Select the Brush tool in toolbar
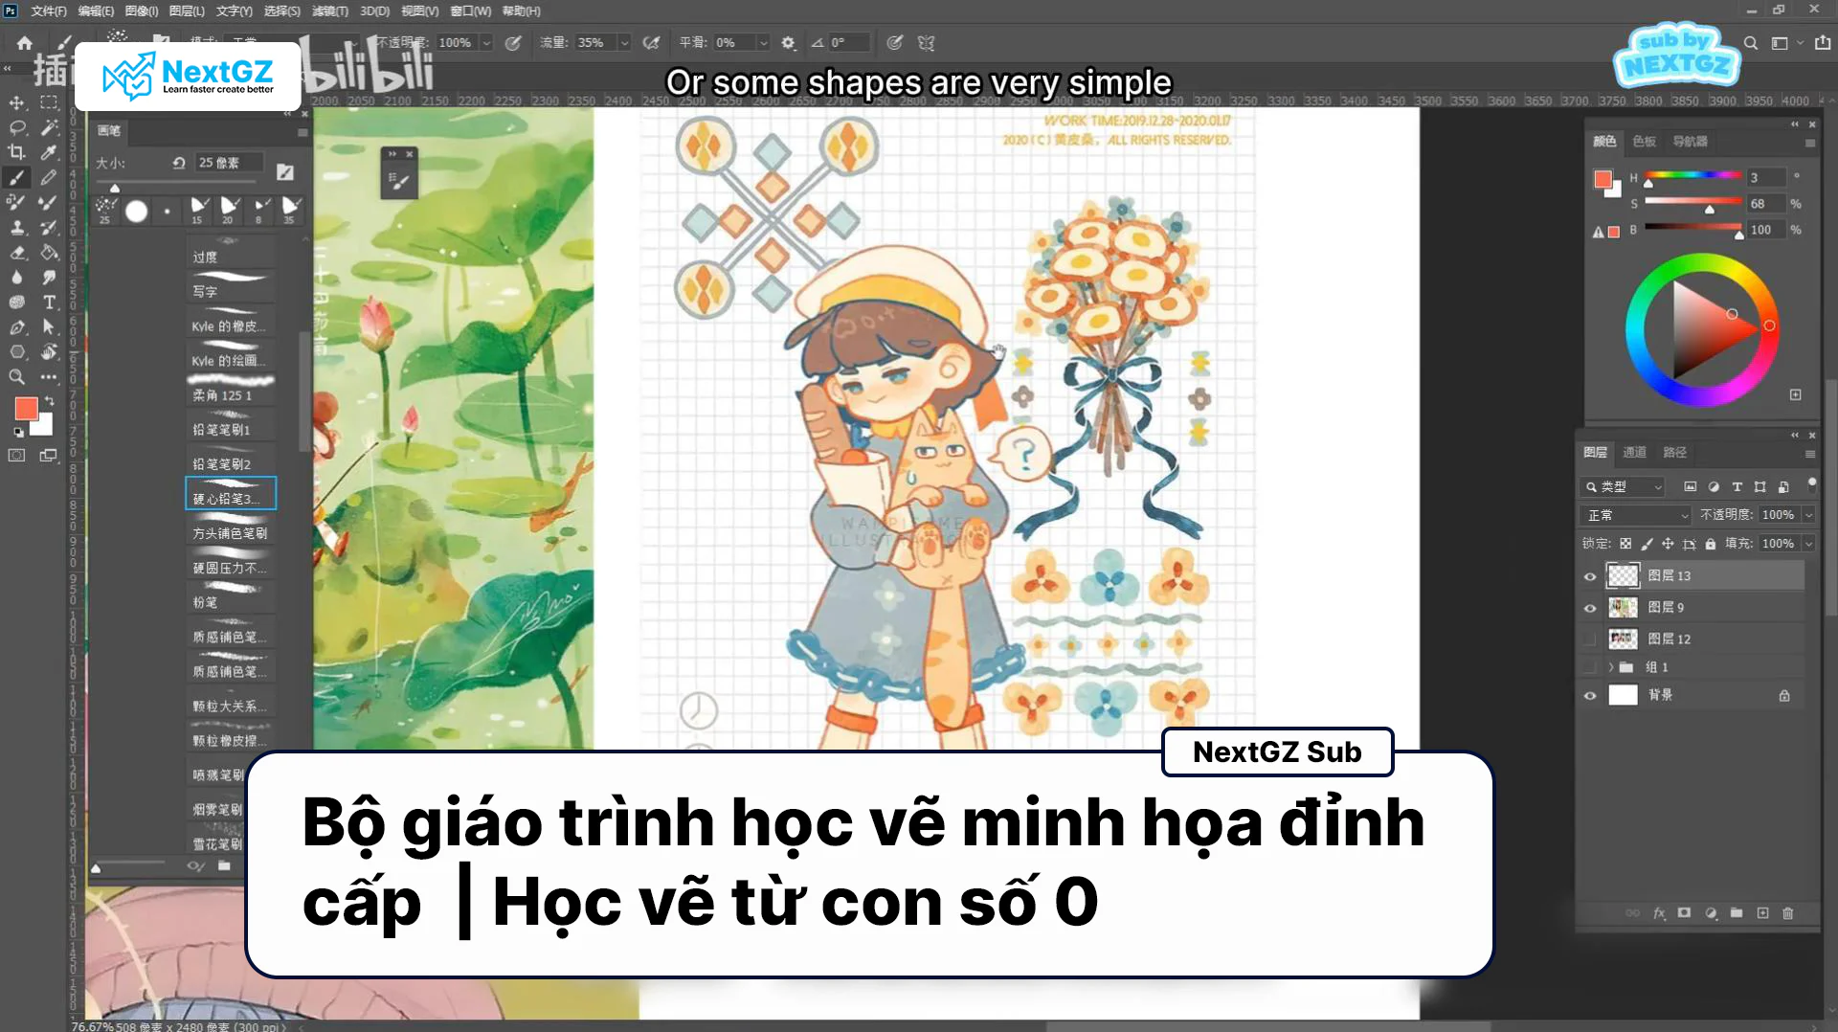Image resolution: width=1838 pixels, height=1032 pixels. click(17, 177)
